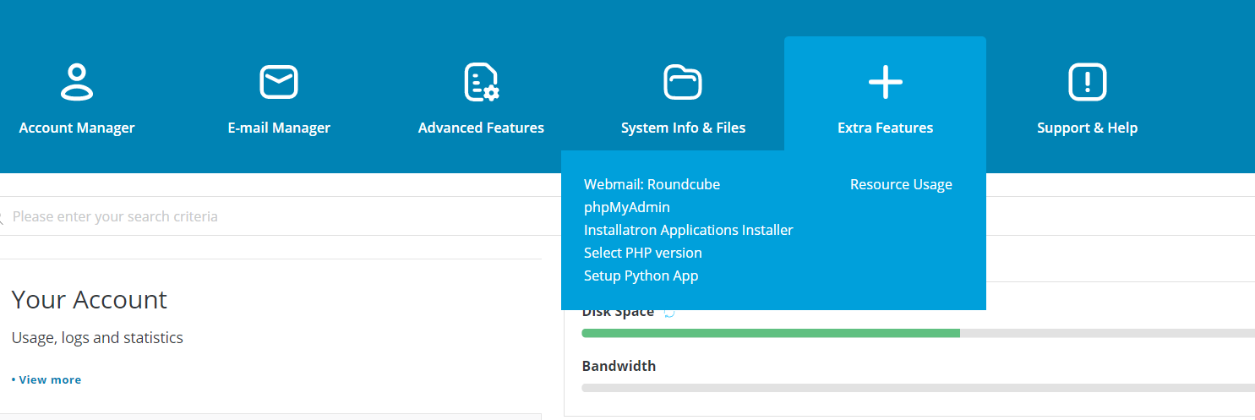Follow the View more link
The image size is (1255, 420).
[x=49, y=379]
